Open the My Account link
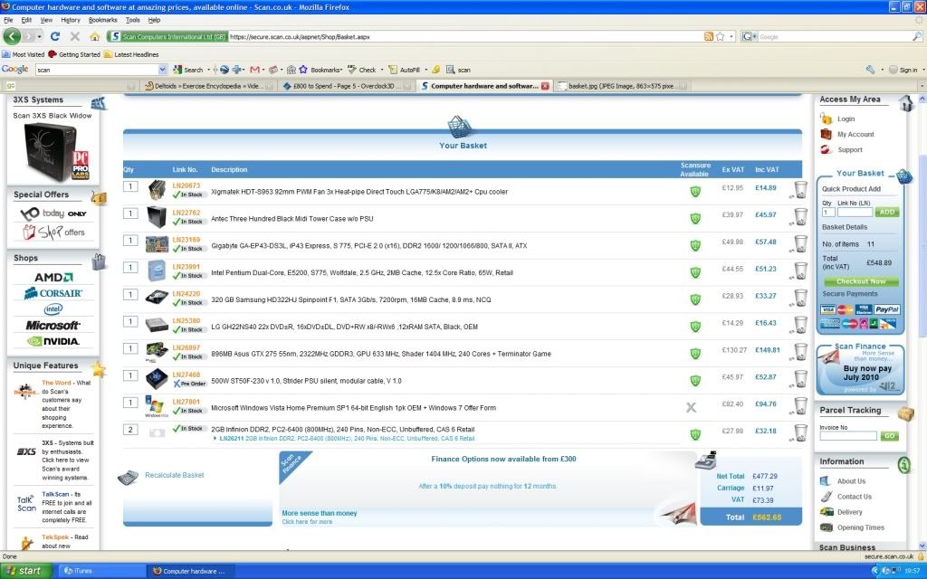The width and height of the screenshot is (927, 579). tap(855, 134)
